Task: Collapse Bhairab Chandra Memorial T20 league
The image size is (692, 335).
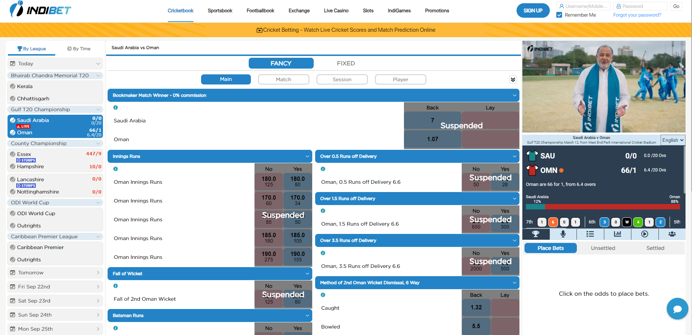Action: click(98, 75)
